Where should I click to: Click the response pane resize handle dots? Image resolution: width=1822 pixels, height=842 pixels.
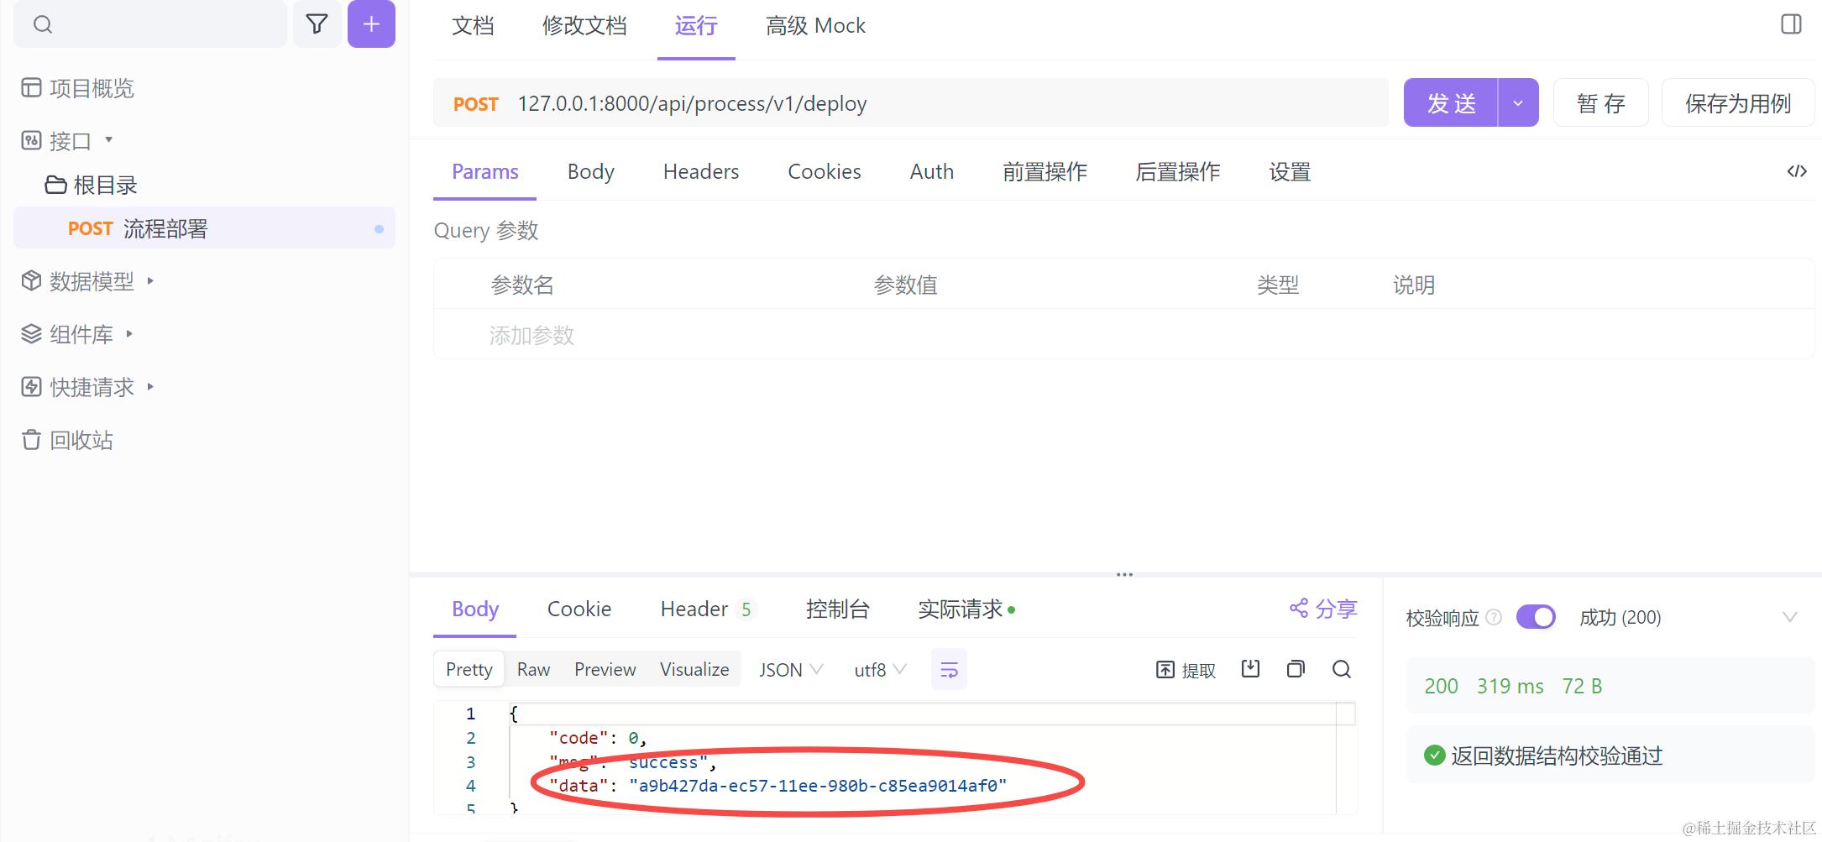[1124, 575]
